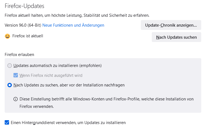Screen dimensions: 204x135
Task: Click label text "Updates automatisch zu installieren (empfohlen)"
Action: point(58,66)
